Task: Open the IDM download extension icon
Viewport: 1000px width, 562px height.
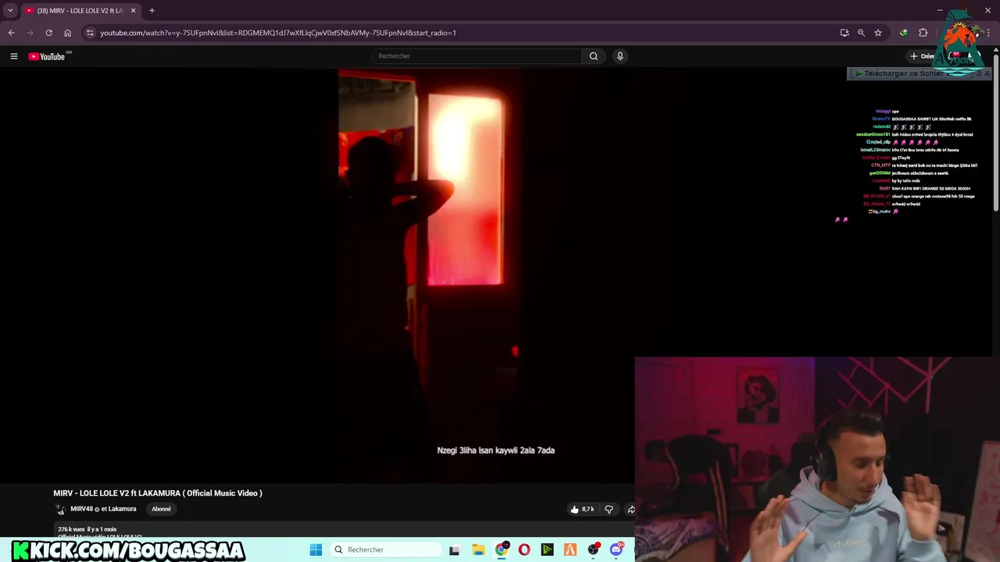Action: [x=904, y=33]
